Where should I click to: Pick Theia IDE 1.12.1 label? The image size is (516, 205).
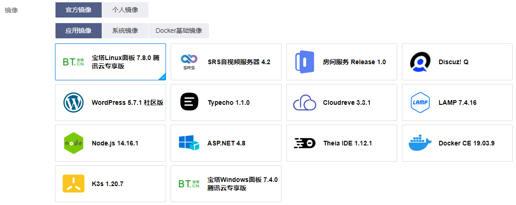click(348, 143)
